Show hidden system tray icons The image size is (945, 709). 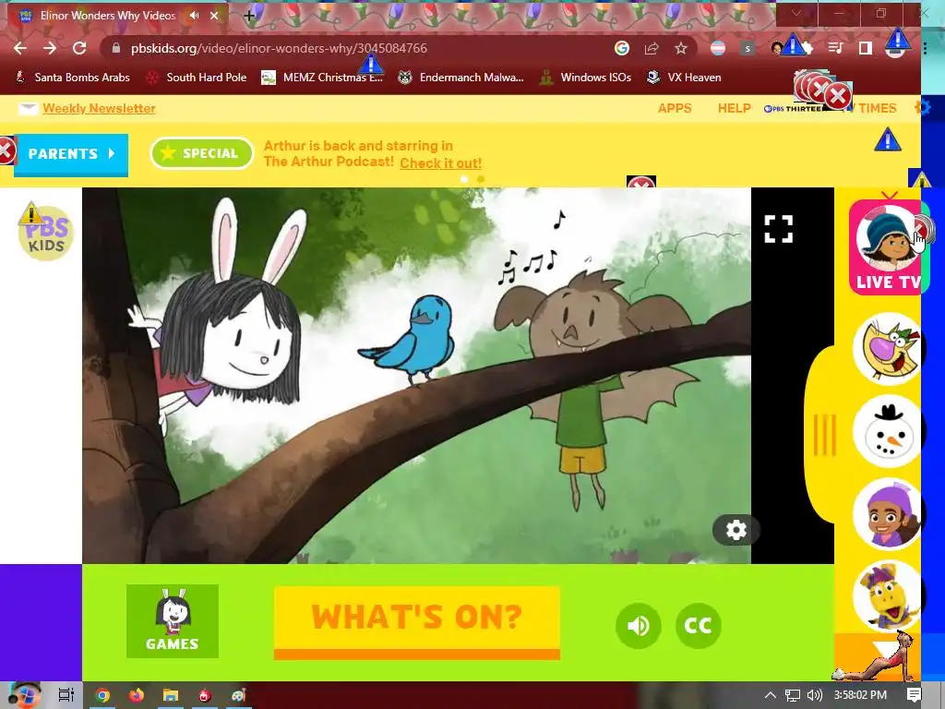tap(771, 695)
